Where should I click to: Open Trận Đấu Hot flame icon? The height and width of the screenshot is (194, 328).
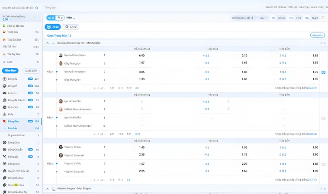tap(4, 39)
